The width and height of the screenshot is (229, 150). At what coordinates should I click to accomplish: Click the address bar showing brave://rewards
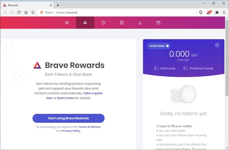point(117,12)
